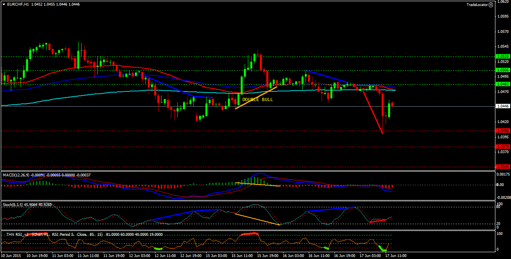Click the 1.0545 value on price scale
Image resolution: width=511 pixels, height=259 pixels.
coord(503,47)
